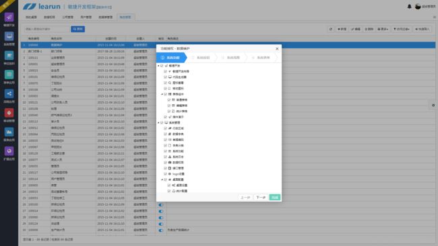Click the edit icon beside 统计表格

pos(173,111)
